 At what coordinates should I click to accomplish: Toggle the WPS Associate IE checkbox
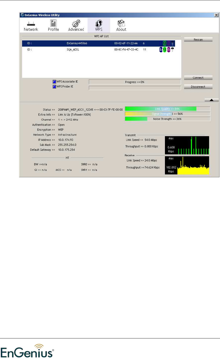tap(55, 82)
